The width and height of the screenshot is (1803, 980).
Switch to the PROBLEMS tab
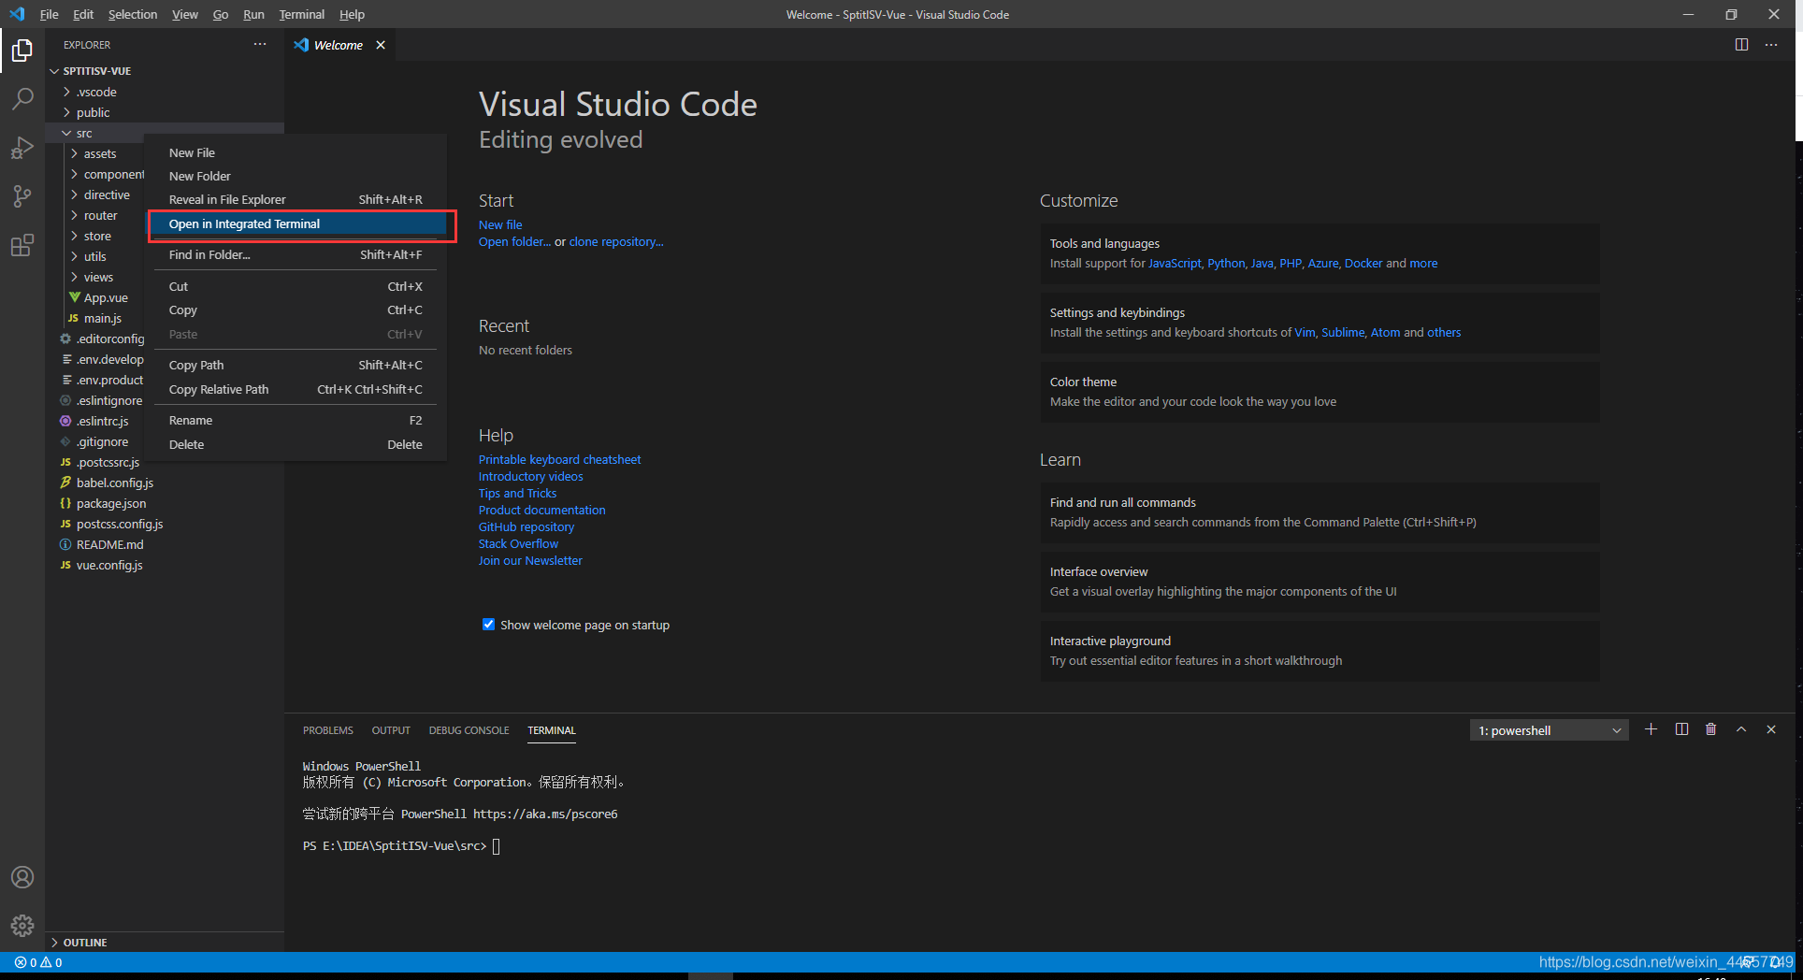pos(328,730)
